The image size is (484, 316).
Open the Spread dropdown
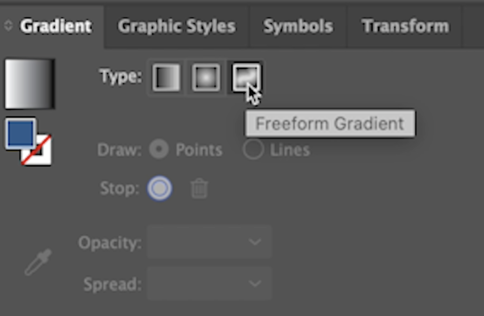coord(209,283)
